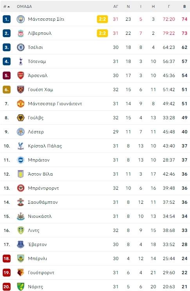The width and height of the screenshot is (190, 291).
Task: Sort standings by the ΑΓ matches header
Action: (x=116, y=7)
